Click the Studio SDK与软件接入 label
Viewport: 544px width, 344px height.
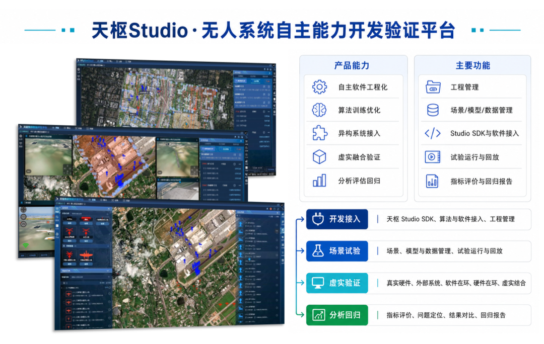coord(485,133)
